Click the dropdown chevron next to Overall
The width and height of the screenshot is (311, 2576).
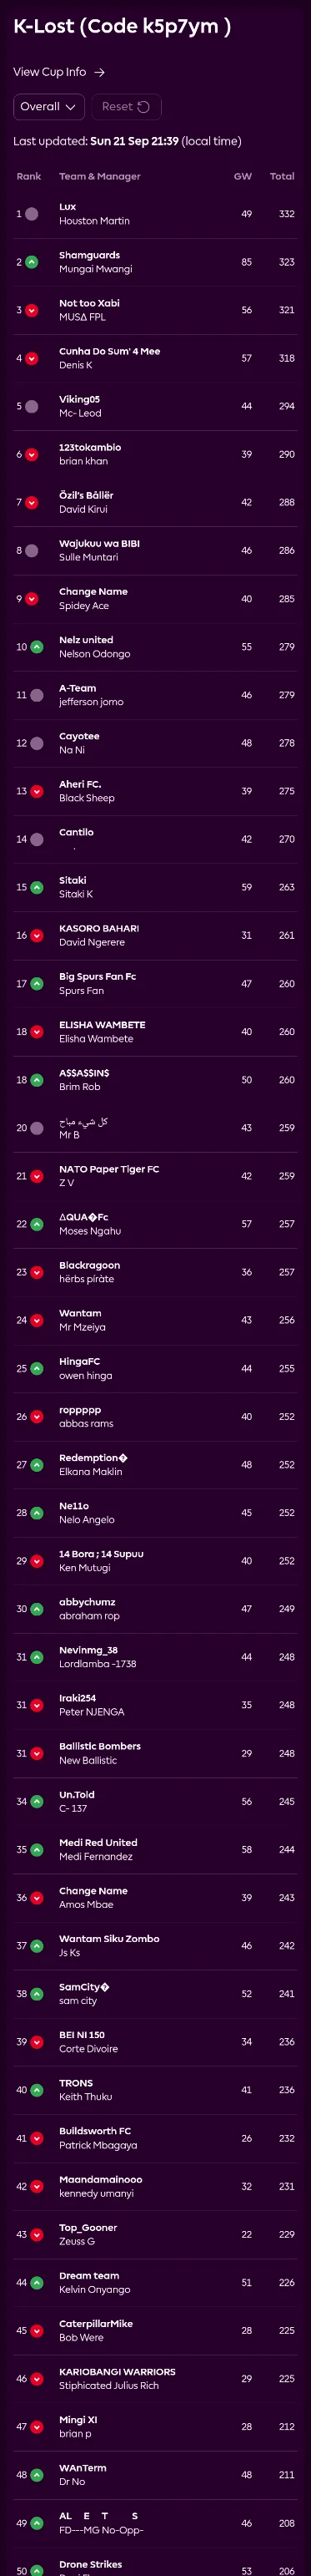coord(71,107)
